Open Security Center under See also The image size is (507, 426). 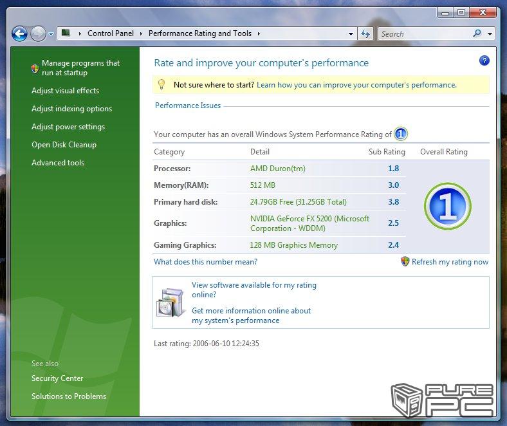57,378
